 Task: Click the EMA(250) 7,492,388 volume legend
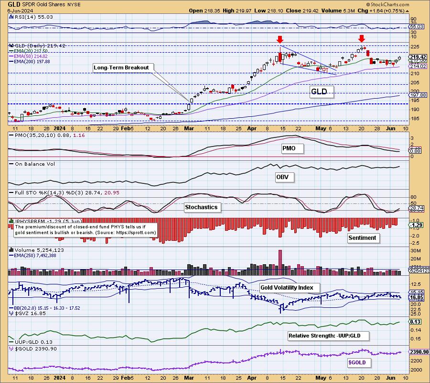[33, 255]
